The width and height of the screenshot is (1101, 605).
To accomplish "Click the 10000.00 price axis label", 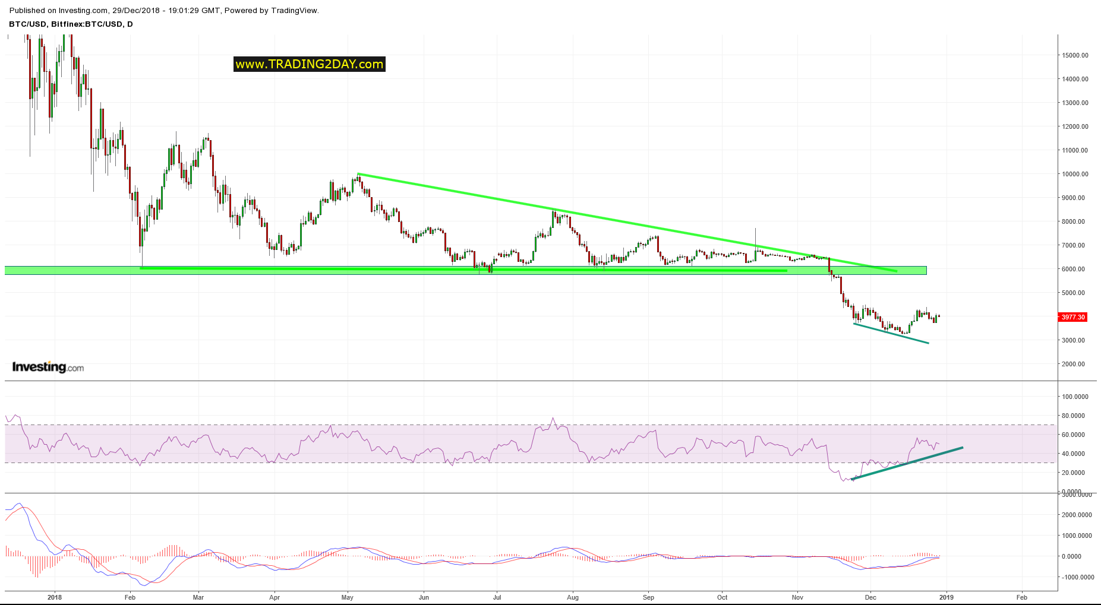I will tap(1075, 174).
